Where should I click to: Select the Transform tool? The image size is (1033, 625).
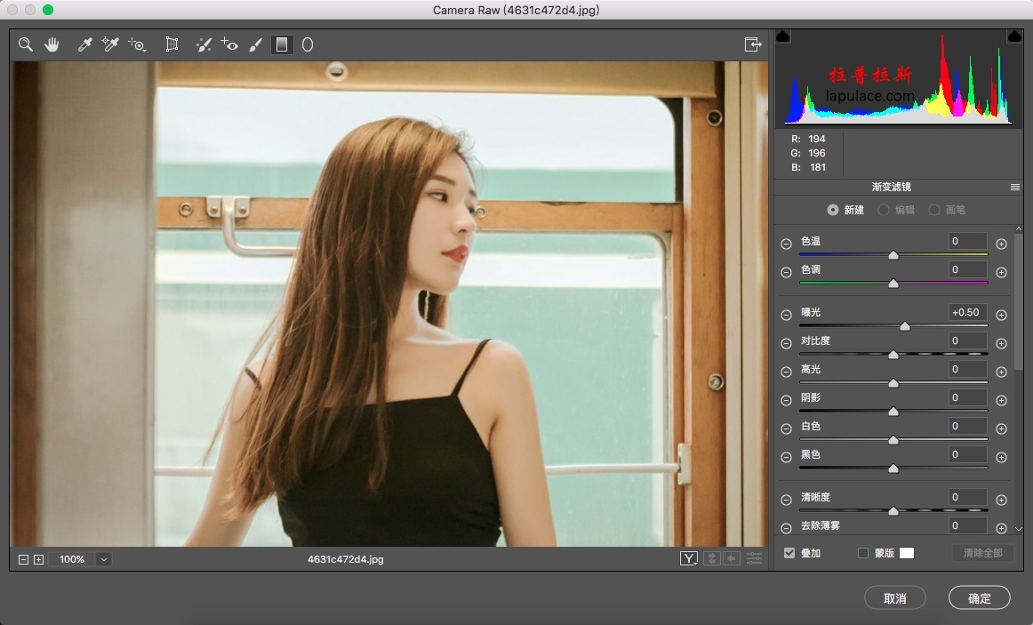[x=172, y=44]
